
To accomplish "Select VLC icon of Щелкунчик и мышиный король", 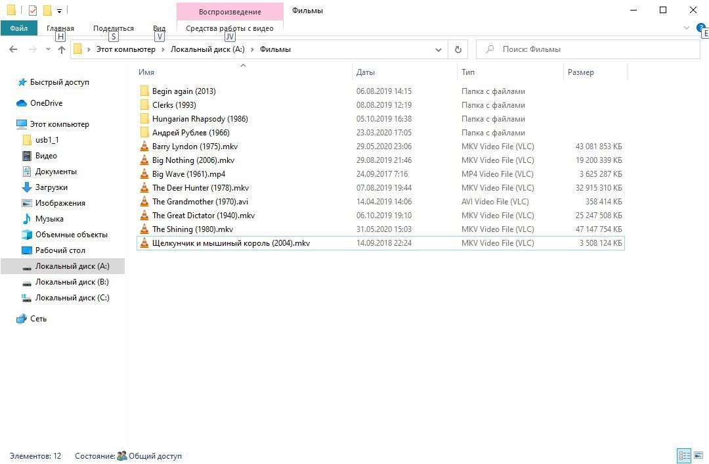I will point(144,243).
